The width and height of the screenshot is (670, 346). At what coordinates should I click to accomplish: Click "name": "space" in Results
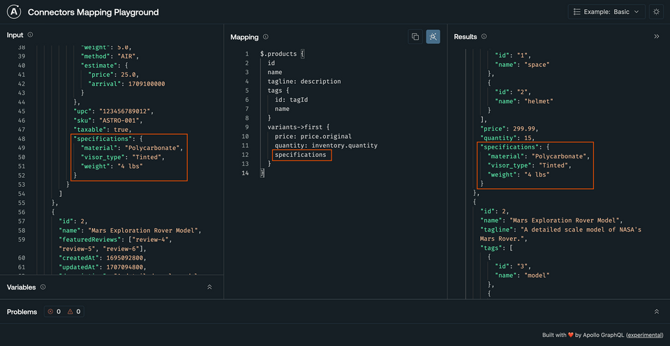coord(522,64)
